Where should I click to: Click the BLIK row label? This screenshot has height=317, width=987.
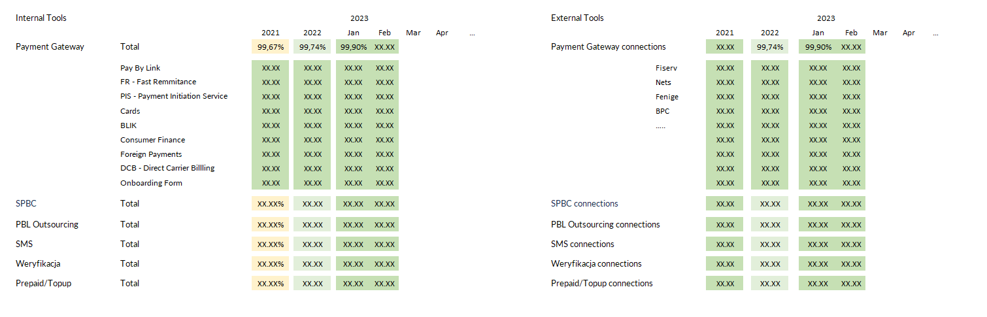click(129, 125)
